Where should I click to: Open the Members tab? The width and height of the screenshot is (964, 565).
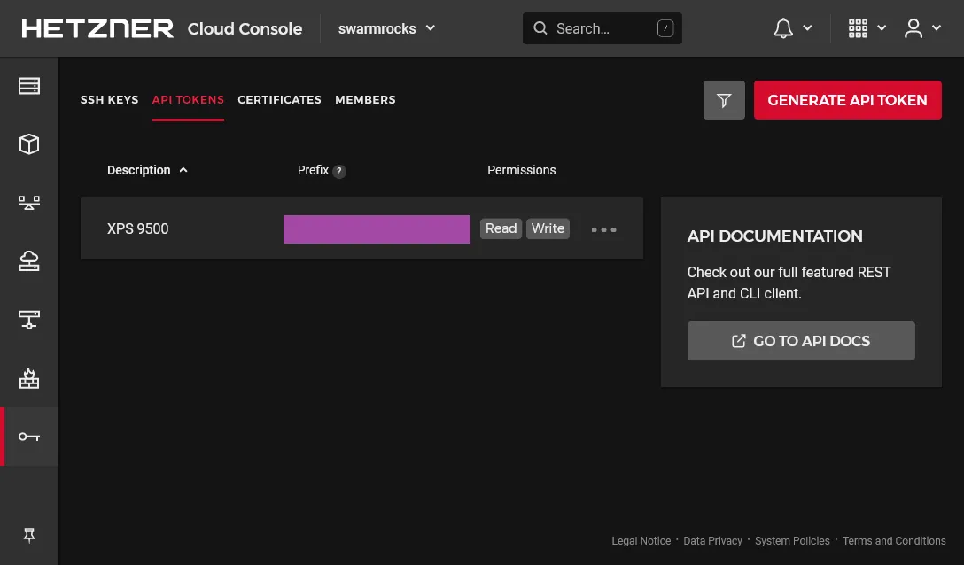365,100
